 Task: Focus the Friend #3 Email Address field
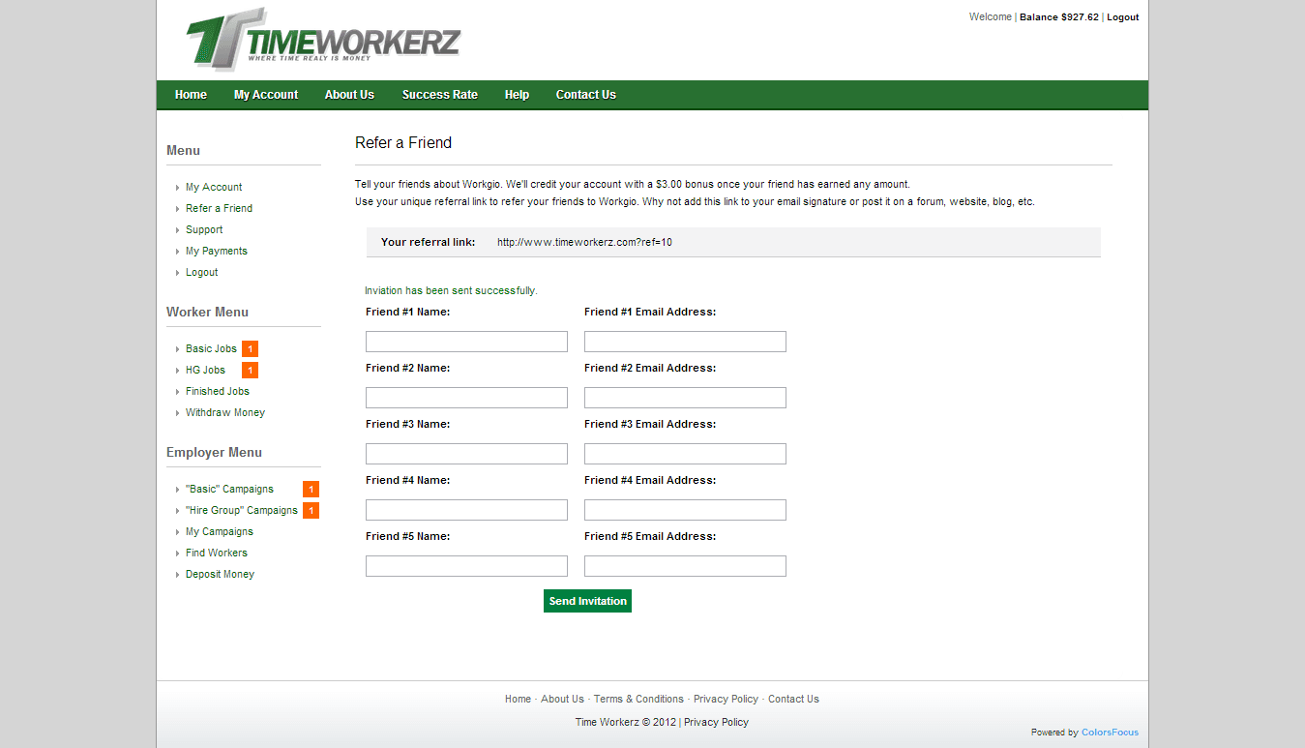(x=685, y=454)
